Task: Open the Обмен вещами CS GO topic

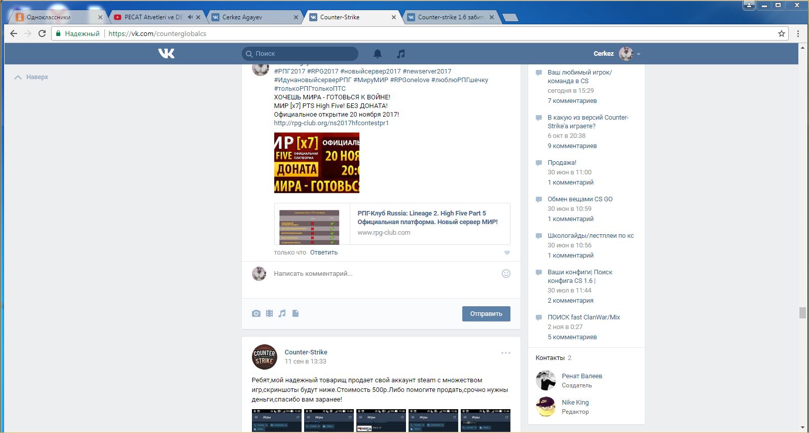Action: pyautogui.click(x=580, y=199)
